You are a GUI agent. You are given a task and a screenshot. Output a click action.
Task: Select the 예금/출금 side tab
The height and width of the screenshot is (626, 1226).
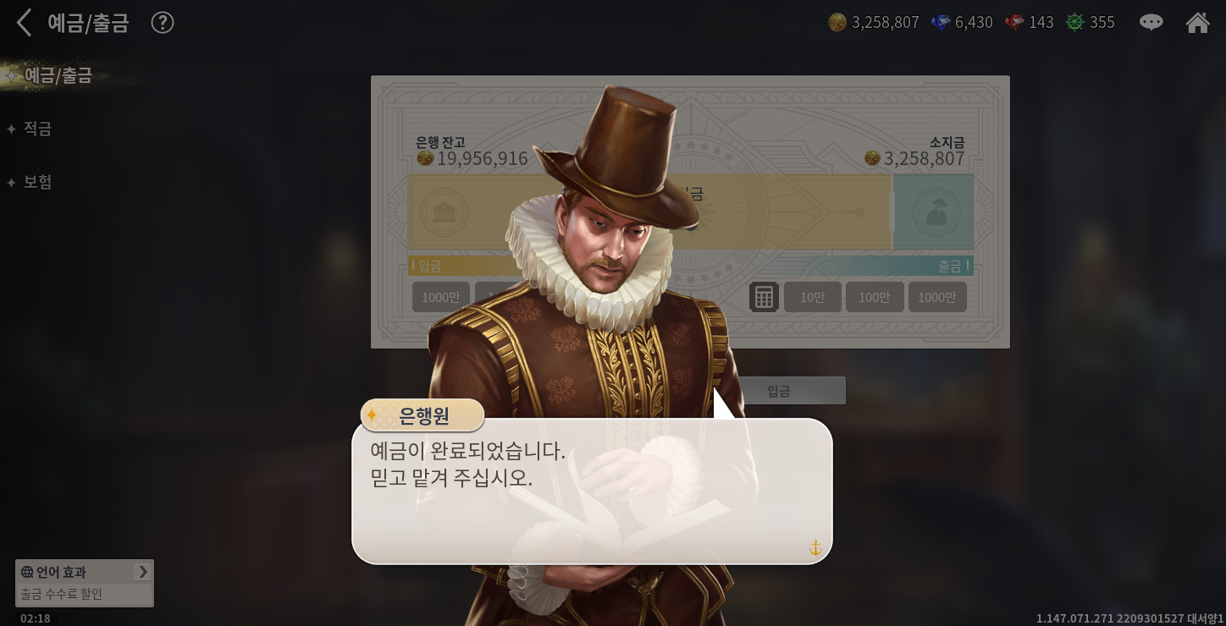tap(58, 75)
